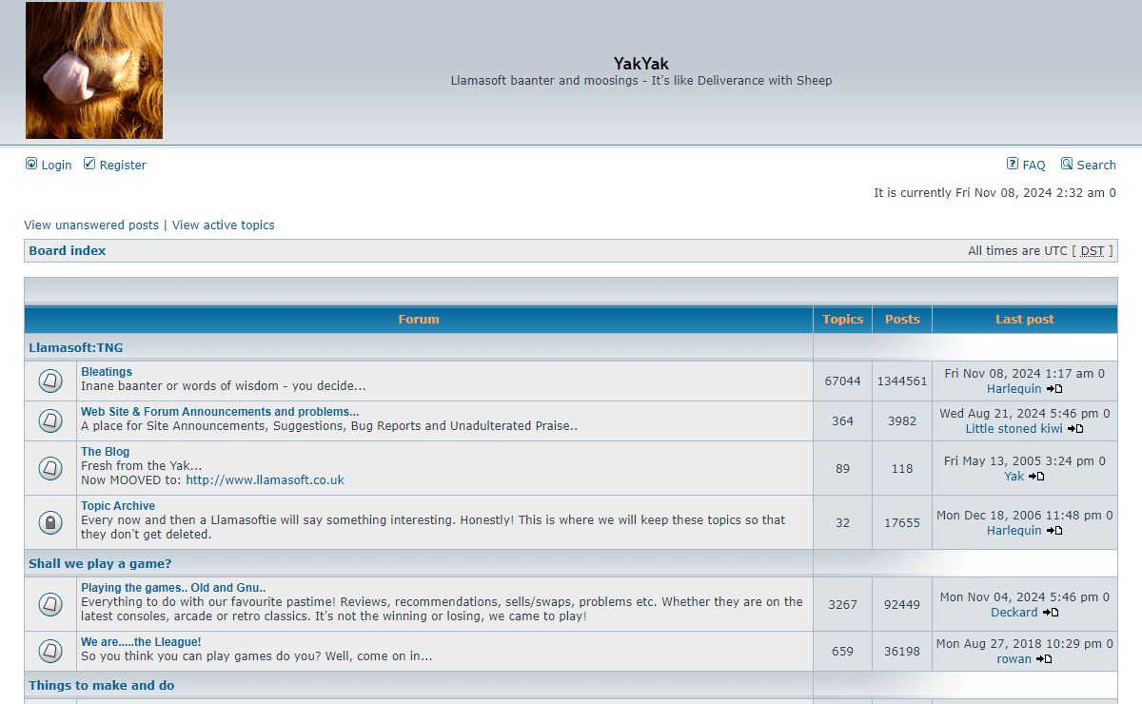Follow the www.llamasoft.co.uk link
Screen dimensions: 1142x704
265,480
